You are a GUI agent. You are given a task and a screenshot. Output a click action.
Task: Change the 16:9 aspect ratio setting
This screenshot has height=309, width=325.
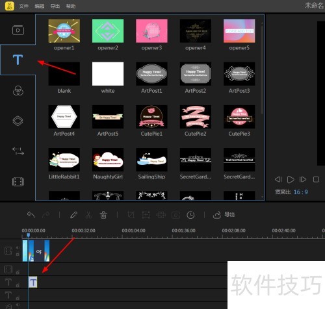click(300, 192)
